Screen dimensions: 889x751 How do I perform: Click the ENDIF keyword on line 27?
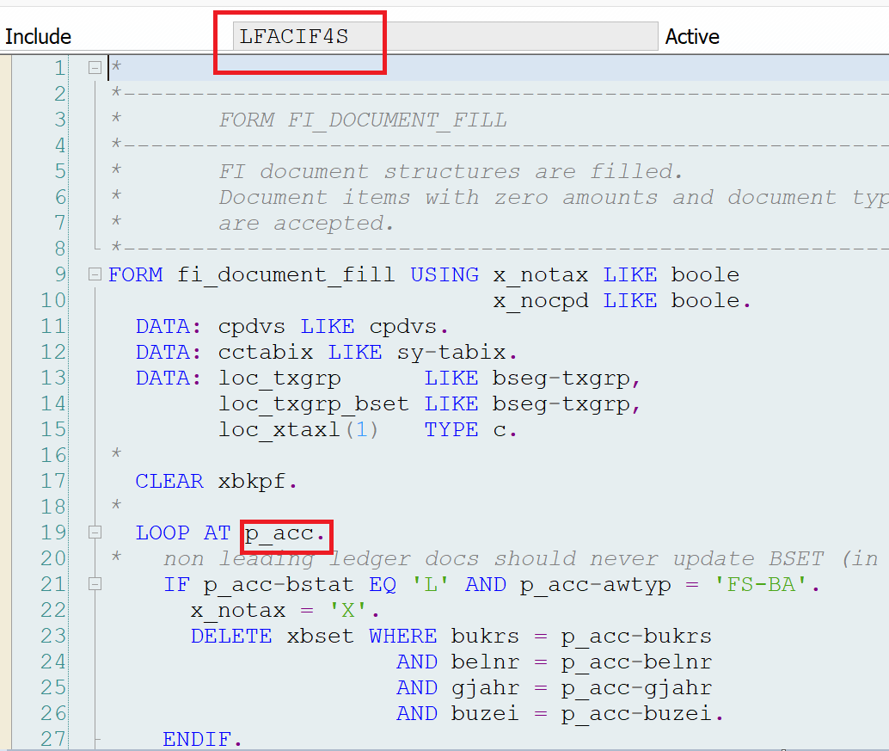[202, 739]
